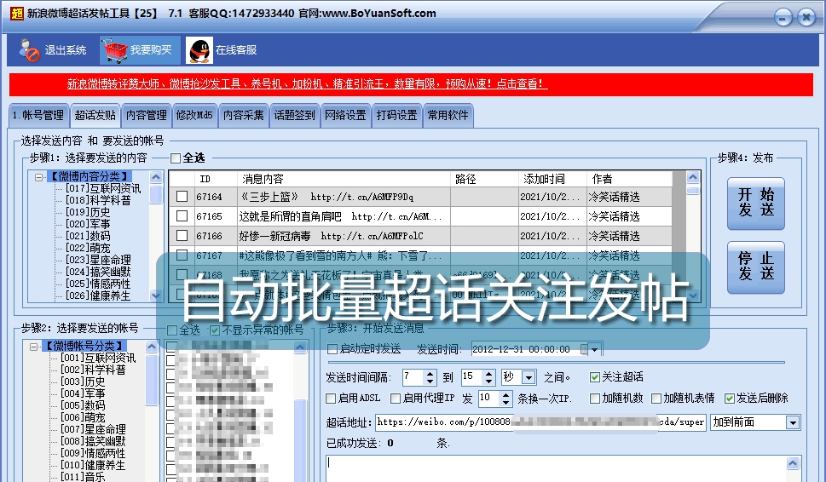Collapse the 微博内容分类 tree node
The width and height of the screenshot is (826, 482).
pyautogui.click(x=38, y=177)
